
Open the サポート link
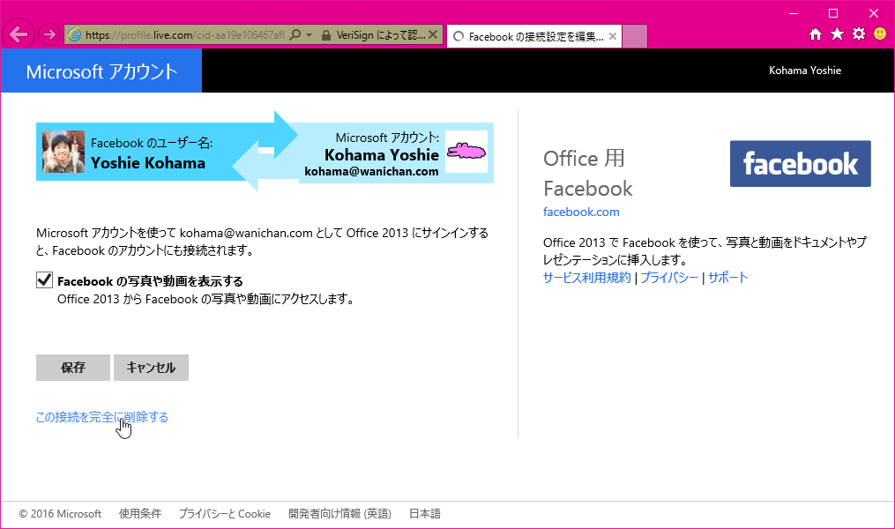(727, 278)
